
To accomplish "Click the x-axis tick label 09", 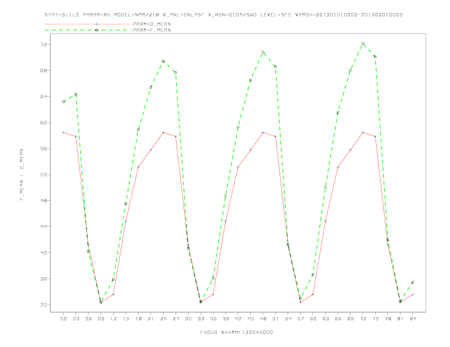I will click(x=101, y=319).
